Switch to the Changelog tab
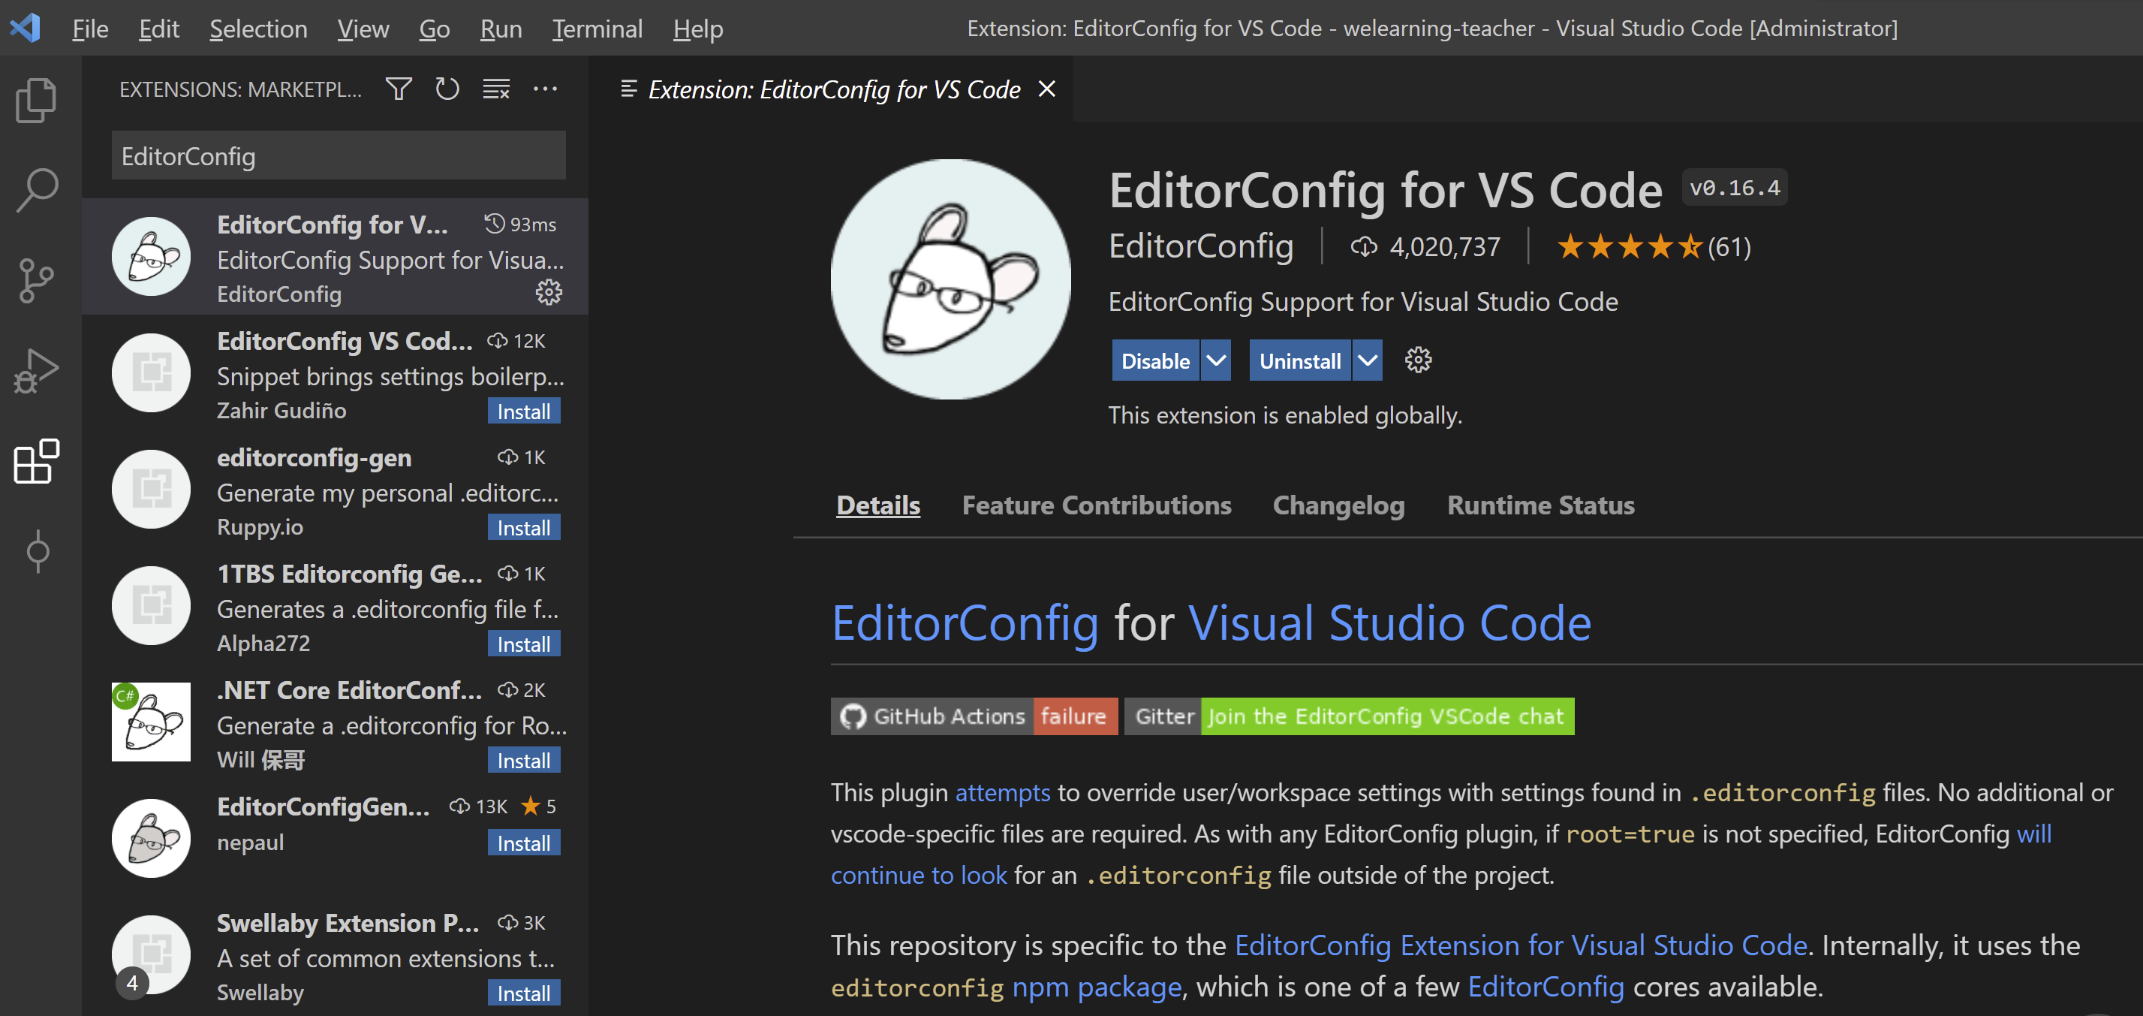This screenshot has width=2143, height=1016. [x=1338, y=505]
